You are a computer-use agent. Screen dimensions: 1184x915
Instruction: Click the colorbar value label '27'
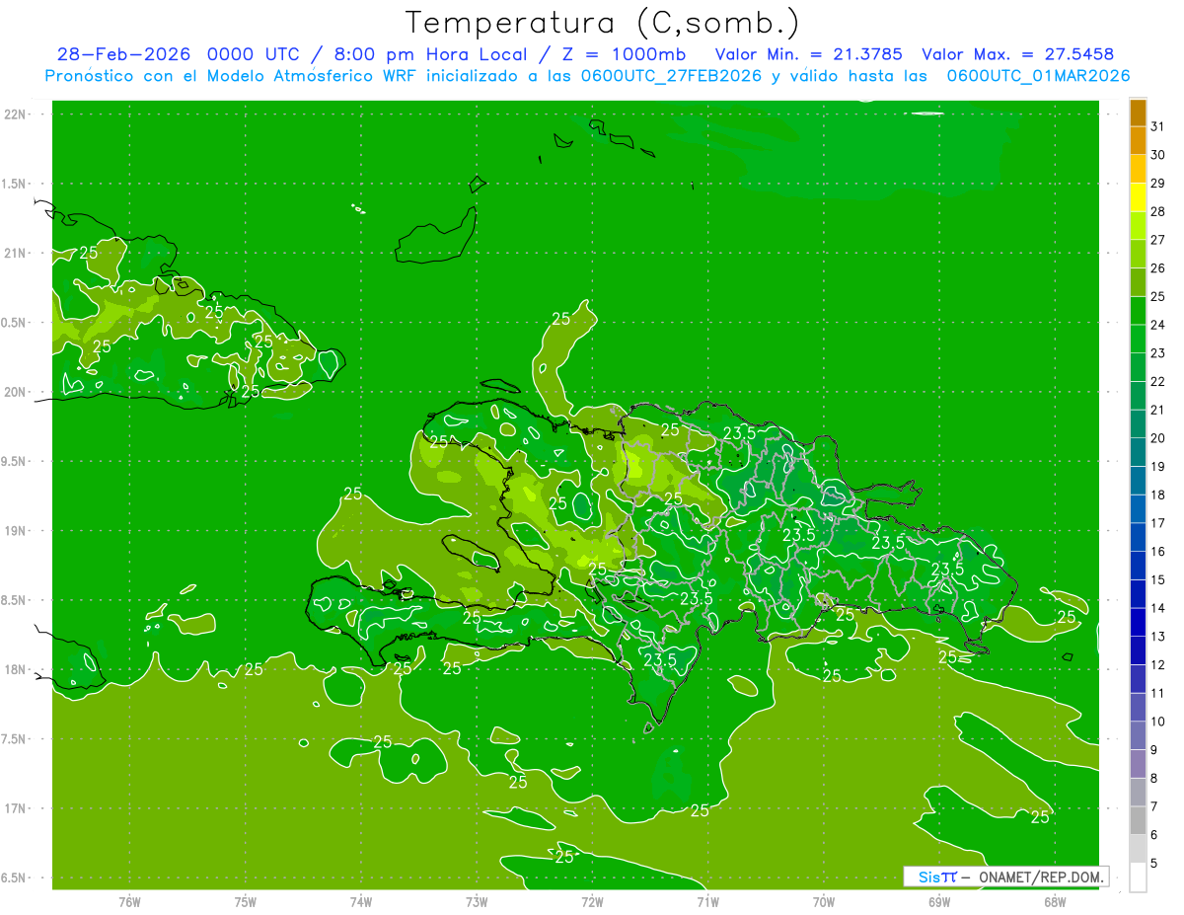point(1158,240)
